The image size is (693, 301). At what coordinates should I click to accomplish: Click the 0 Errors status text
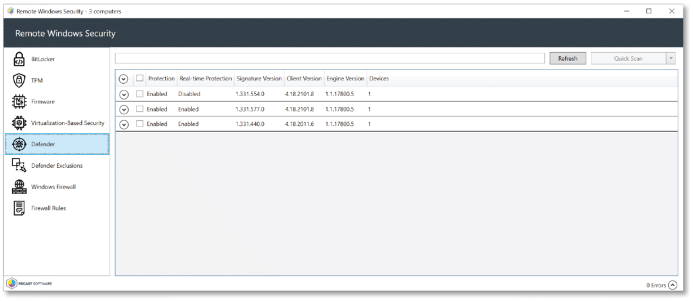(656, 285)
